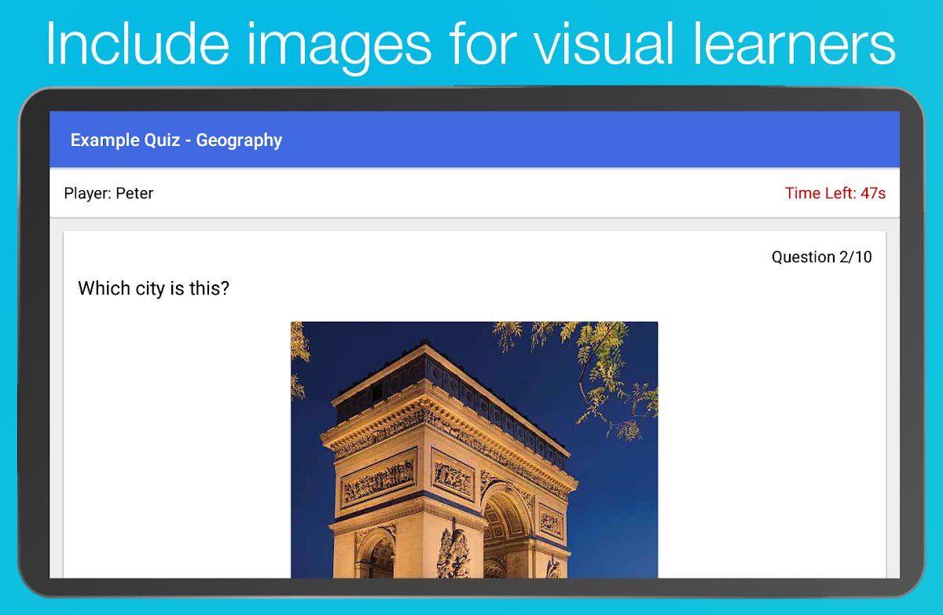Click the "Example Quiz - Geography" title
The width and height of the screenshot is (943, 615).
pos(176,141)
